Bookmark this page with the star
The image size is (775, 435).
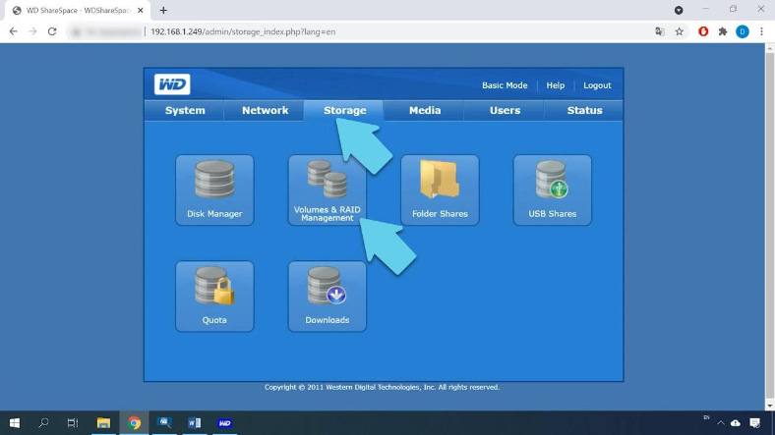coord(680,31)
